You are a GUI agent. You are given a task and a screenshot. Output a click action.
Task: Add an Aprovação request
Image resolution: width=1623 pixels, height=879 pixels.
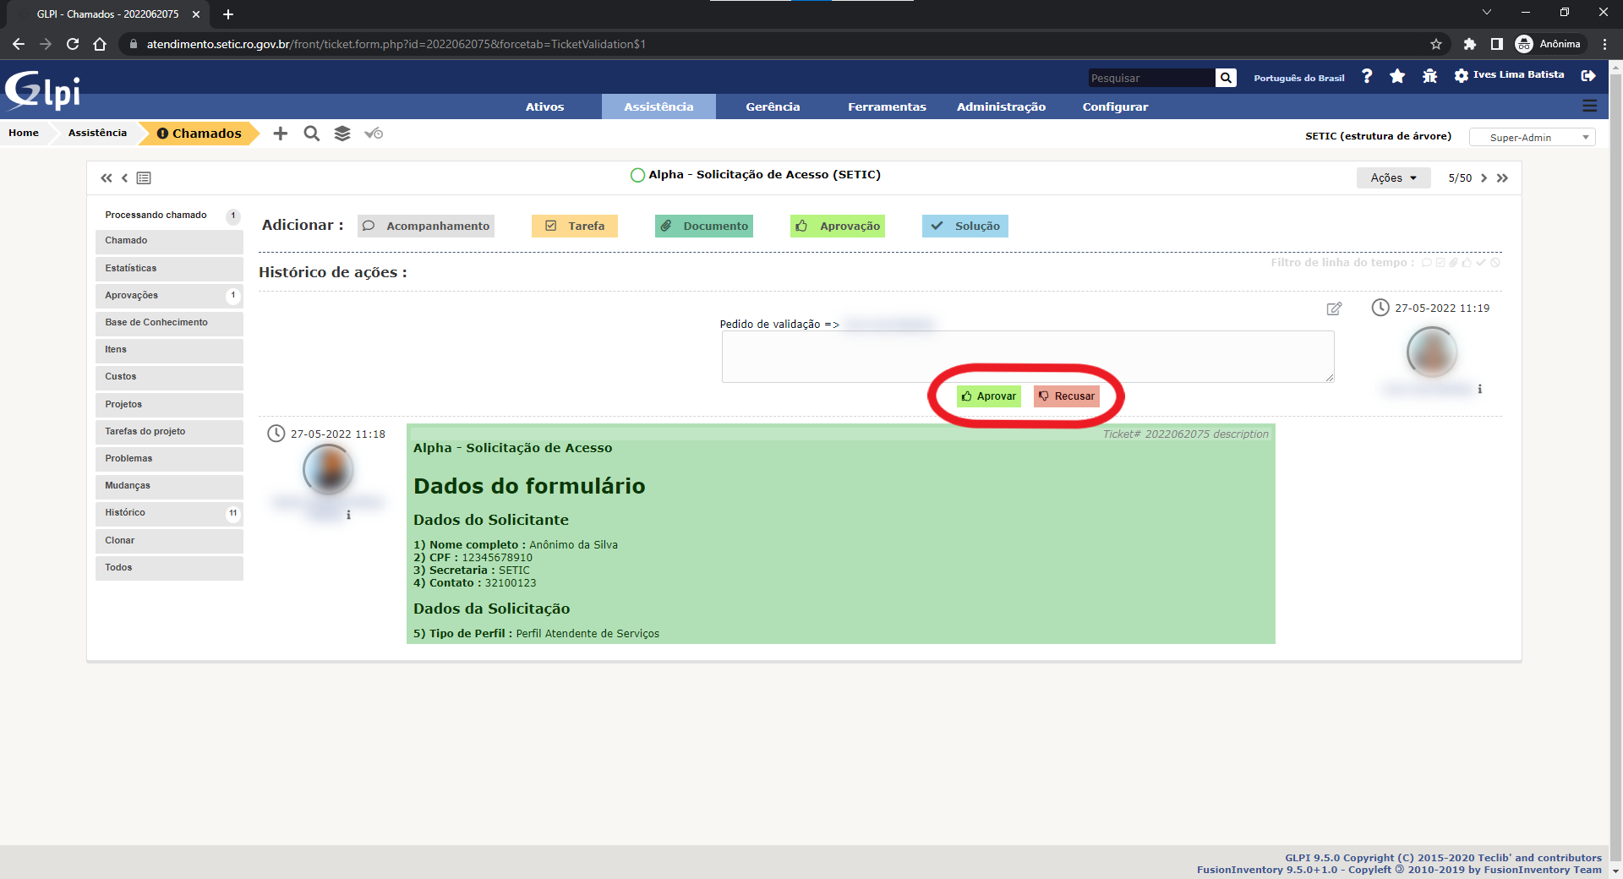point(838,227)
